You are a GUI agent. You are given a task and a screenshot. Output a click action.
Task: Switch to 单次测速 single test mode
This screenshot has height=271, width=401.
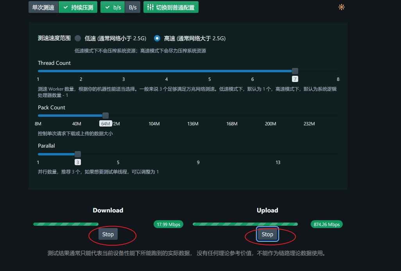pyautogui.click(x=43, y=7)
